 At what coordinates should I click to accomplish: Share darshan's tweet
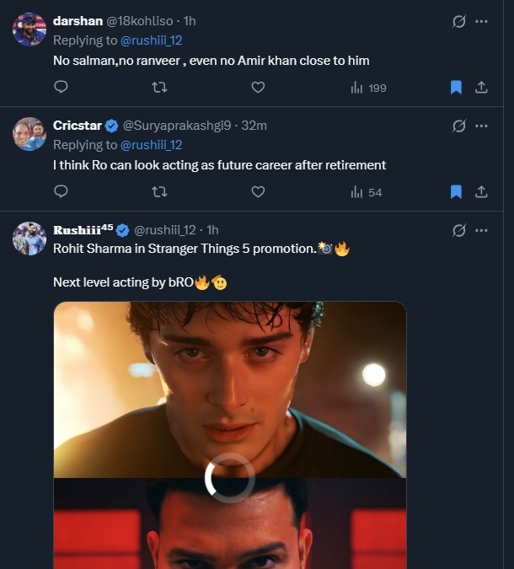pyautogui.click(x=481, y=87)
